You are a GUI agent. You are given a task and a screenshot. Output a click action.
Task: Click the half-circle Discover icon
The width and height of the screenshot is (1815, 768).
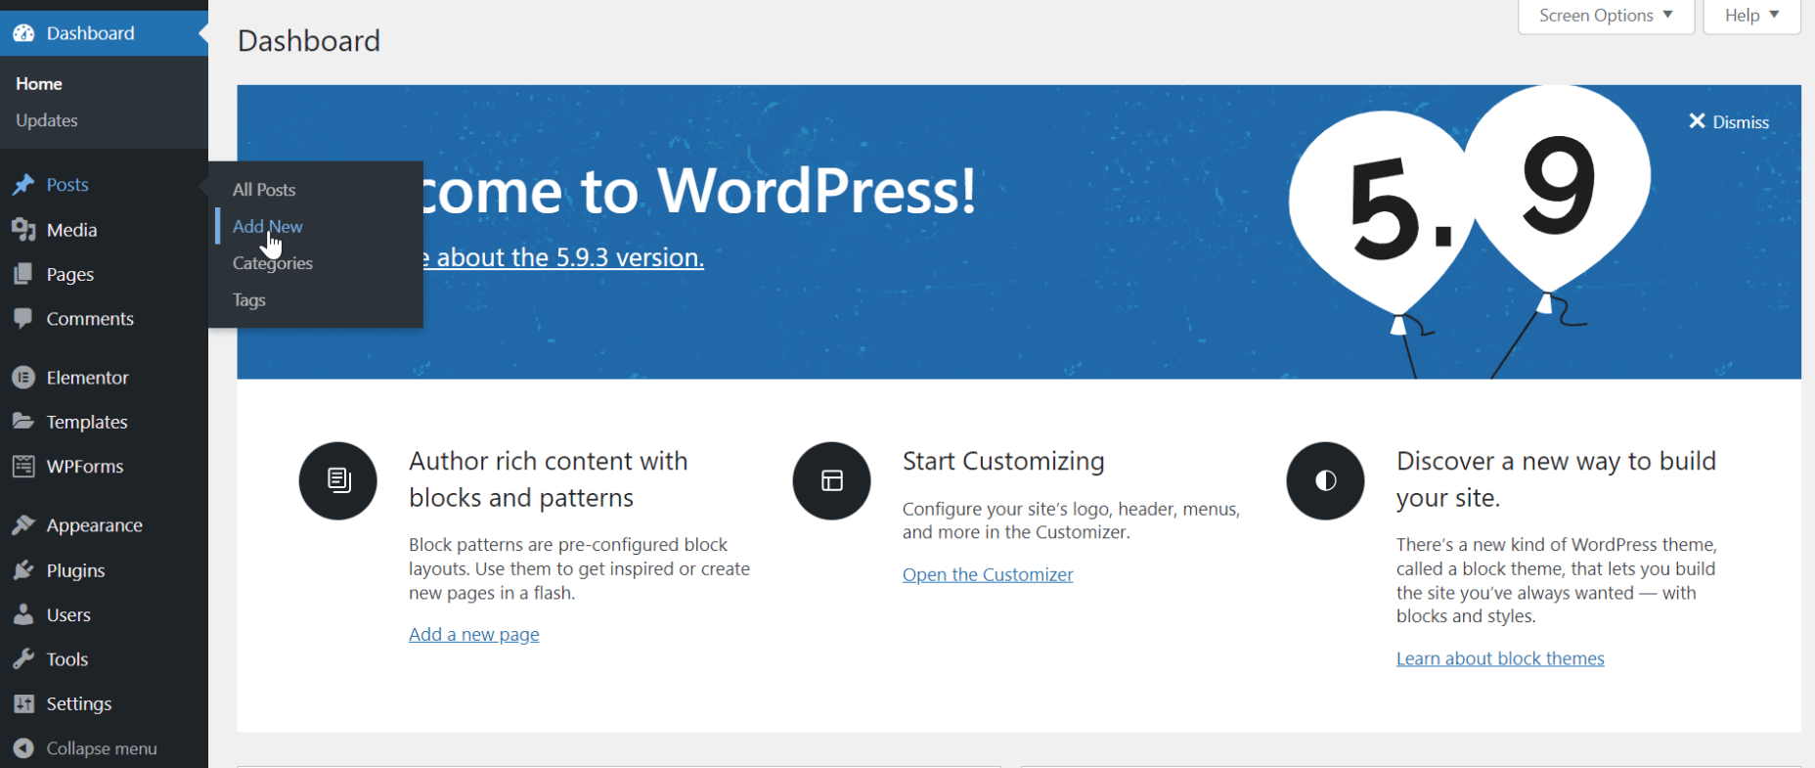tap(1325, 480)
